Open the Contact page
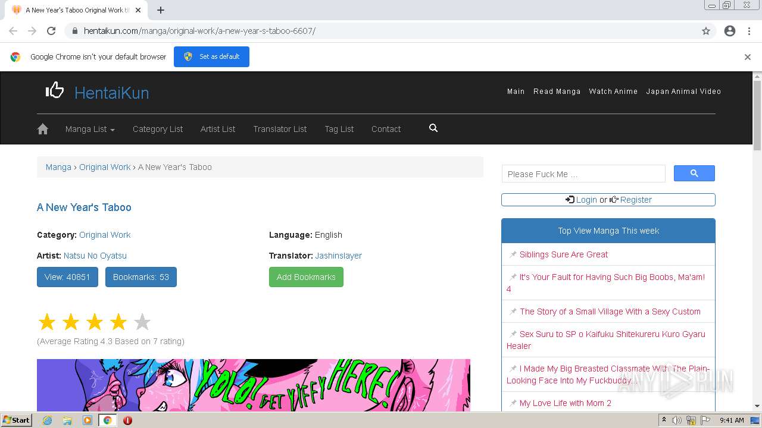Viewport: 762px width, 428px height. click(386, 129)
